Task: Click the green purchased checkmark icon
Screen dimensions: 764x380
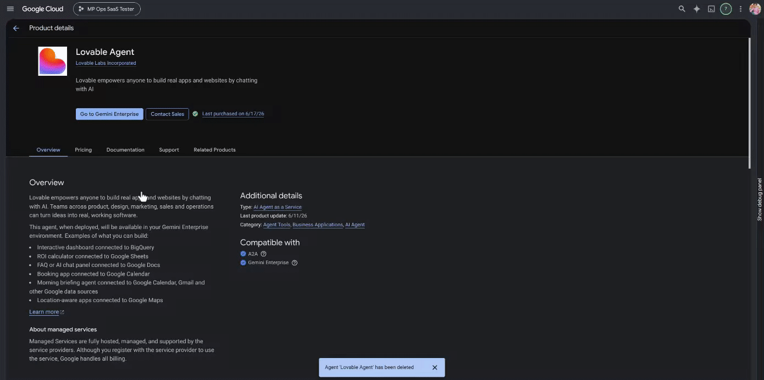Action: [195, 114]
